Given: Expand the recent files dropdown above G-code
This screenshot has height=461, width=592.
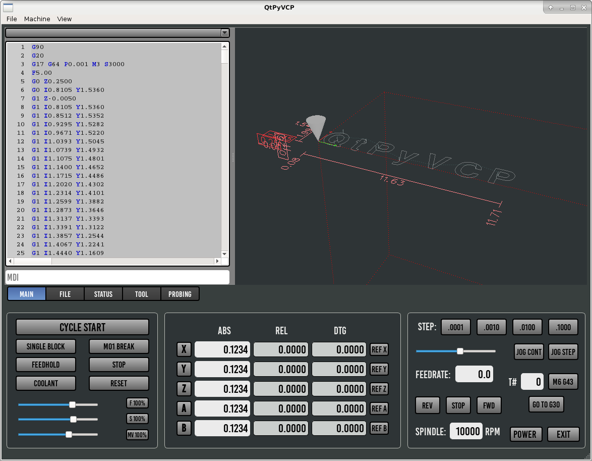Looking at the screenshot, I should [224, 33].
